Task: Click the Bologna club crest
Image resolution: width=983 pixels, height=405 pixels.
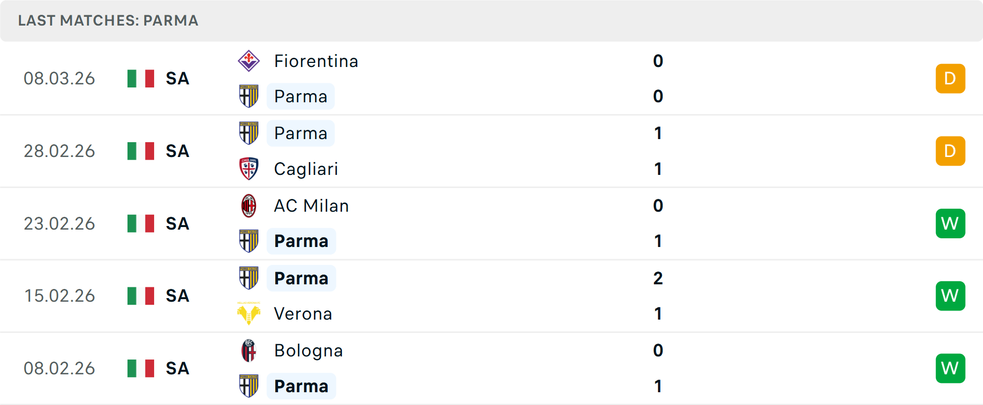Action: pos(249,350)
